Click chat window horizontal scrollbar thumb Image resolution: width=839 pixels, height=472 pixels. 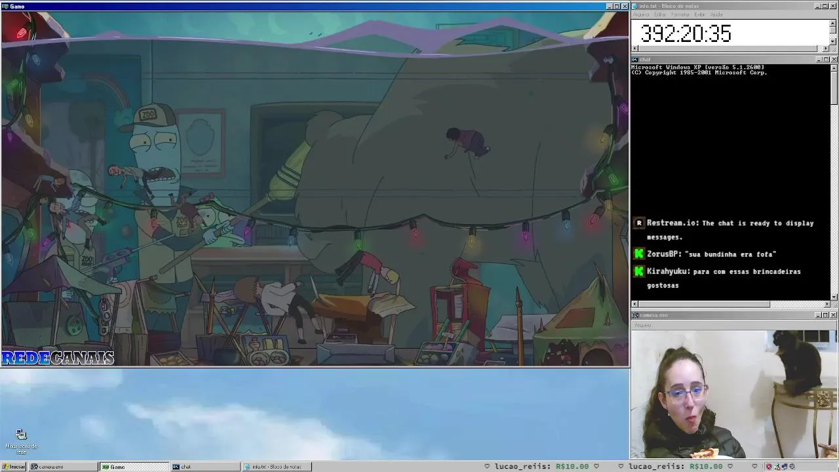click(x=703, y=304)
